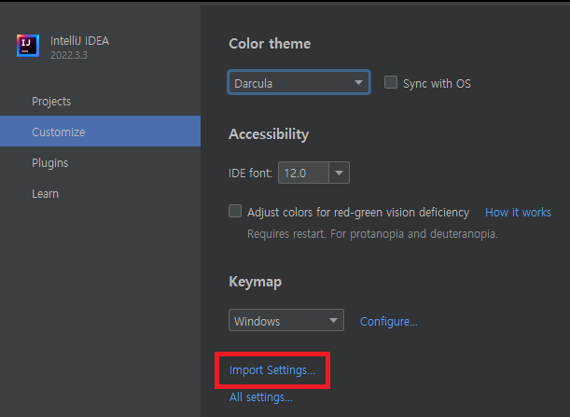Enable the Sync with OS checkbox
The height and width of the screenshot is (417, 570).
(x=391, y=82)
